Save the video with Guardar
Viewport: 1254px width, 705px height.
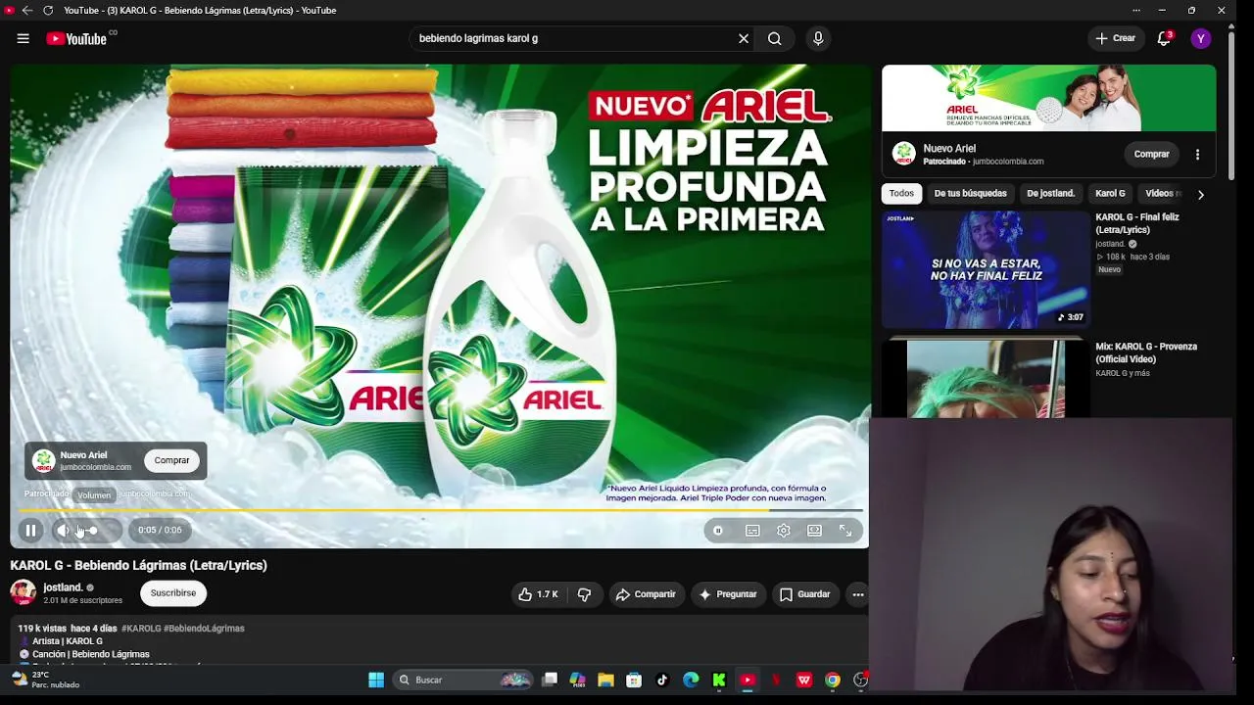805,594
